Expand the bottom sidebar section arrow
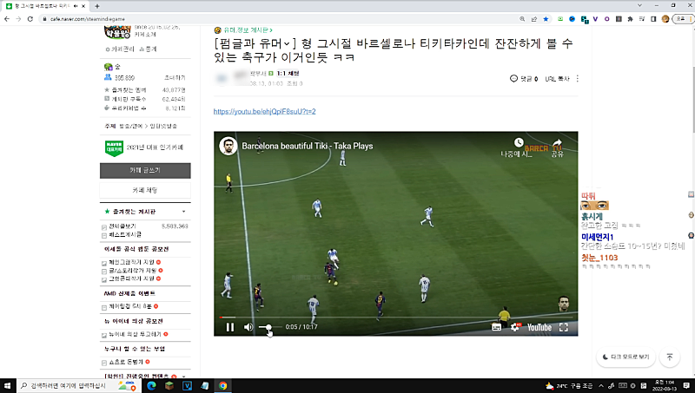 pos(184,377)
